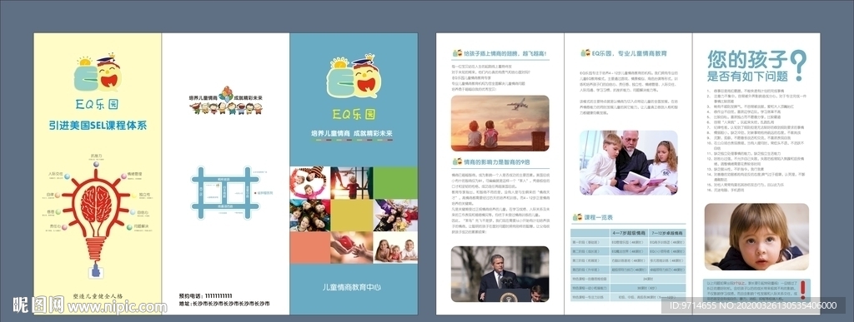Viewport: 854px width, 322px height.
Task: Click the bubble beside 自信心 label
Action: click(133, 212)
